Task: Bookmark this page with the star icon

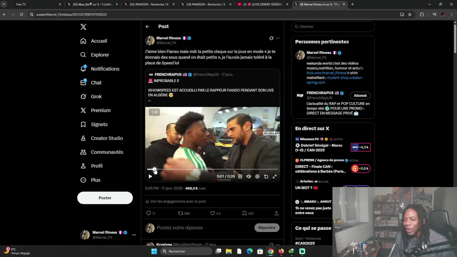Action: click(410, 14)
